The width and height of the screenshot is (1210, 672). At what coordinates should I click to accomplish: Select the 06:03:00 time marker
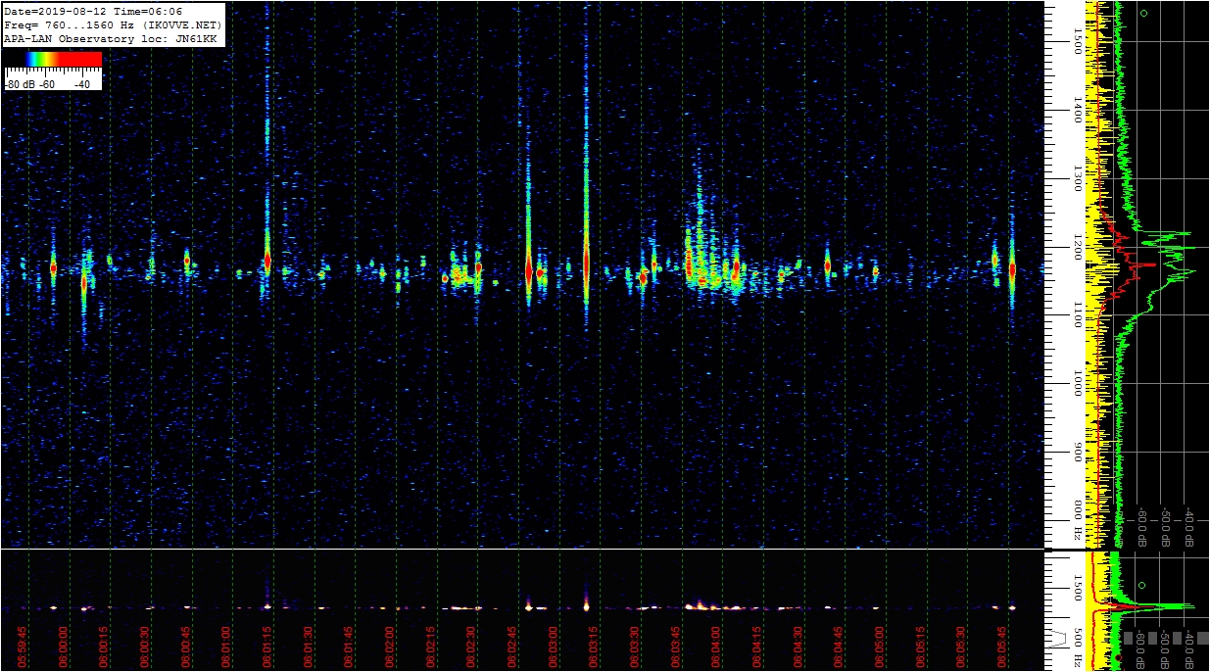click(554, 645)
